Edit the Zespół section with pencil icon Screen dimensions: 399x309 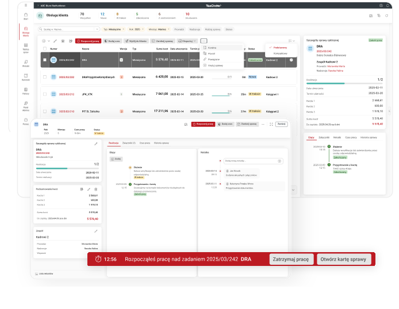click(96, 230)
